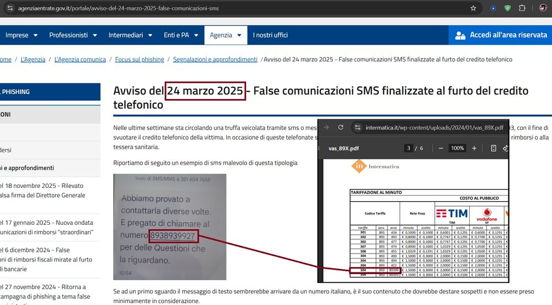Image resolution: width=552 pixels, height=305 pixels.
Task: Click 'Riportiamo di seguito un esempio' paragraph
Action: [x=205, y=163]
